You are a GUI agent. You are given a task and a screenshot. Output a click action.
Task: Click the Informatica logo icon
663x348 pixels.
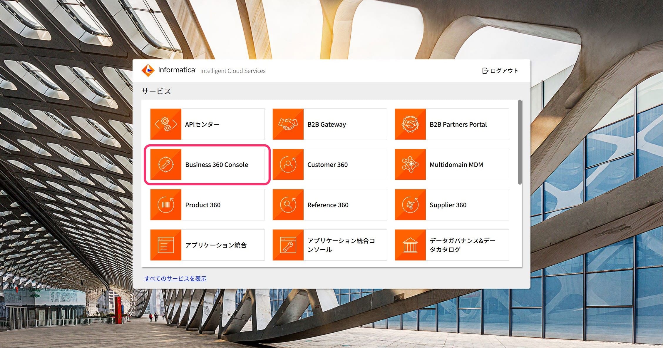click(x=148, y=71)
